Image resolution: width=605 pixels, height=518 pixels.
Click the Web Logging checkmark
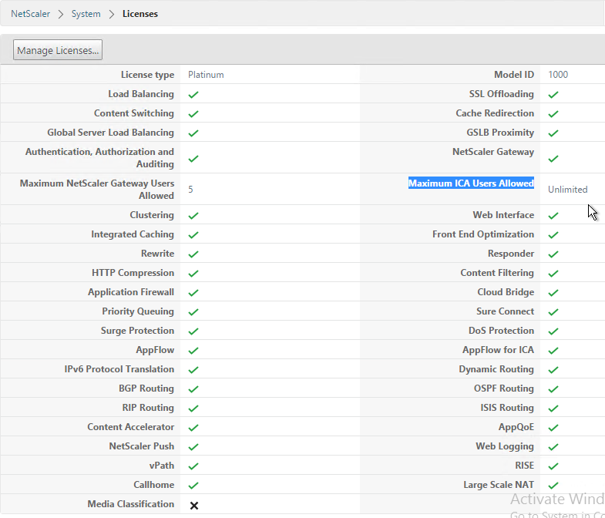(x=553, y=447)
